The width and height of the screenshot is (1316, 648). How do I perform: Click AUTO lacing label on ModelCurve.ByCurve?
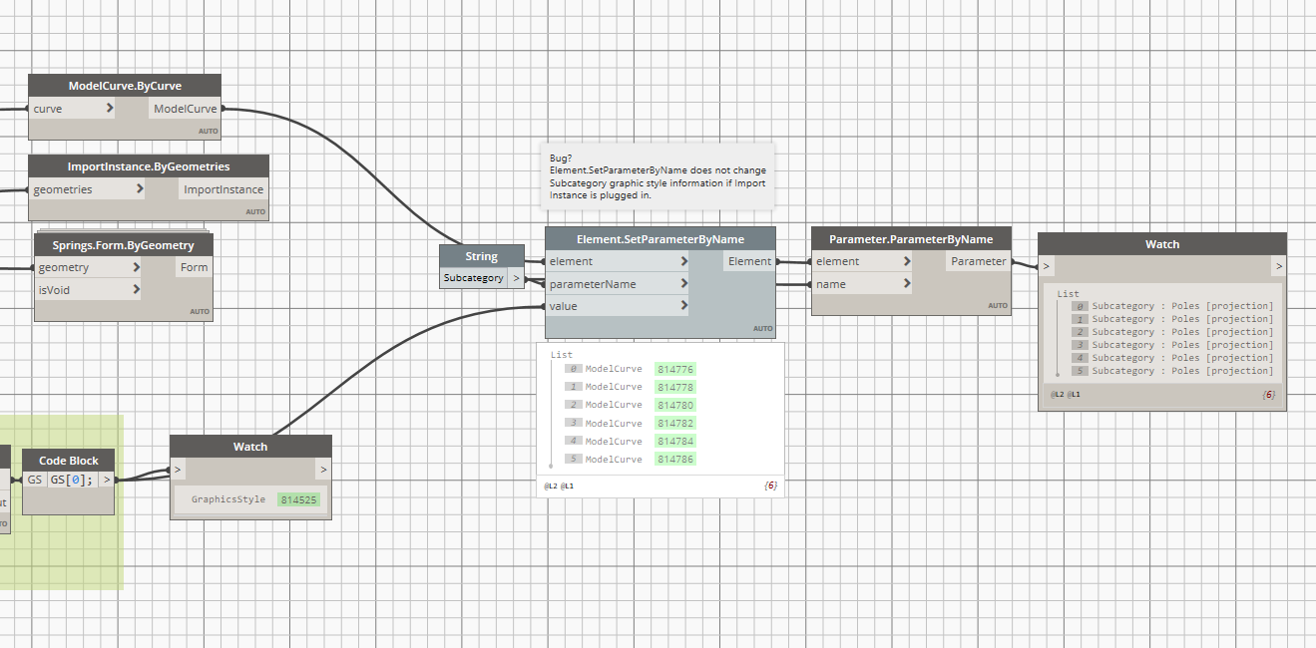[208, 131]
